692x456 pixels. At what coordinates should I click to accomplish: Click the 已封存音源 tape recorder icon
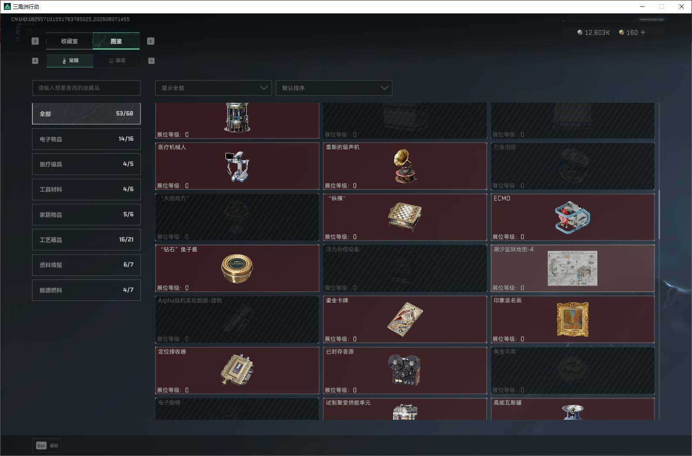pyautogui.click(x=405, y=370)
